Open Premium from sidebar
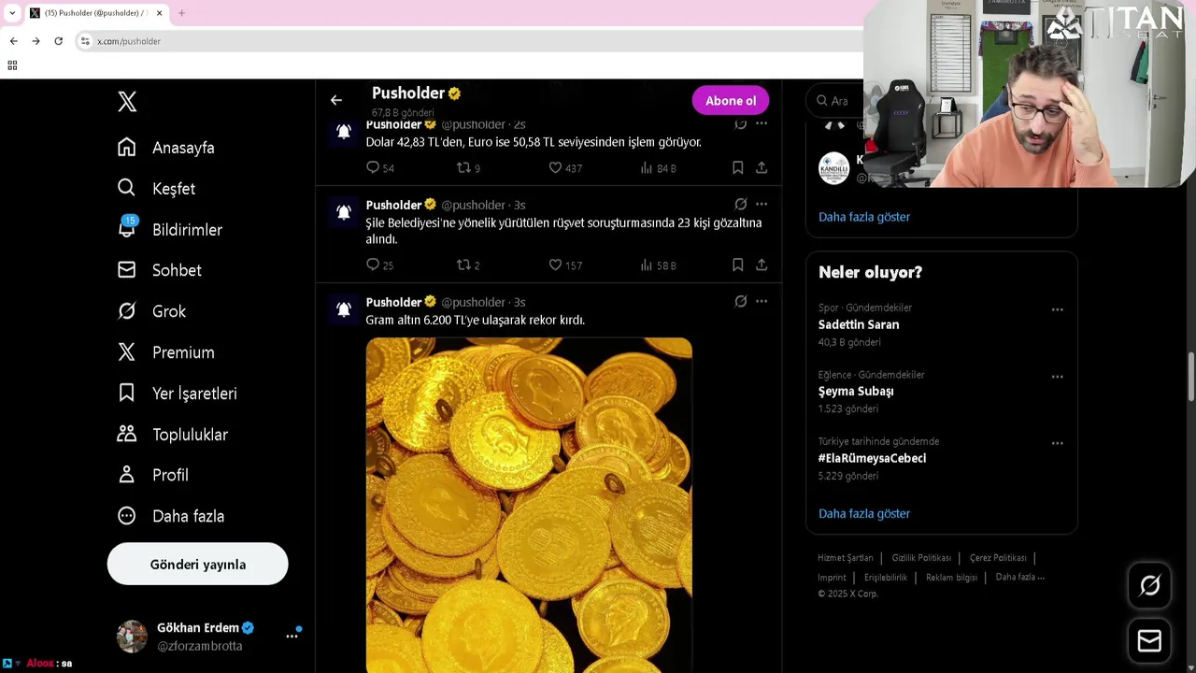This screenshot has height=673, width=1196. pyautogui.click(x=166, y=352)
